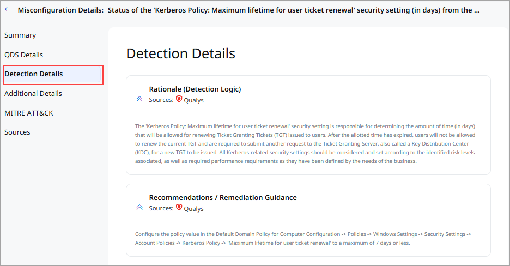Screen dimensions: 510x266
Task: Click the Rationale (Detection Logic) heading
Action: (x=195, y=89)
